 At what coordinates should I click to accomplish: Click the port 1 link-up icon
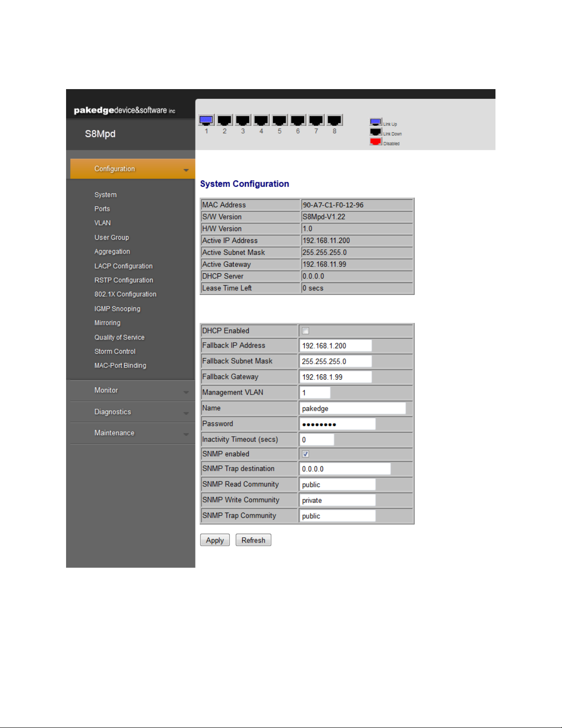click(206, 120)
